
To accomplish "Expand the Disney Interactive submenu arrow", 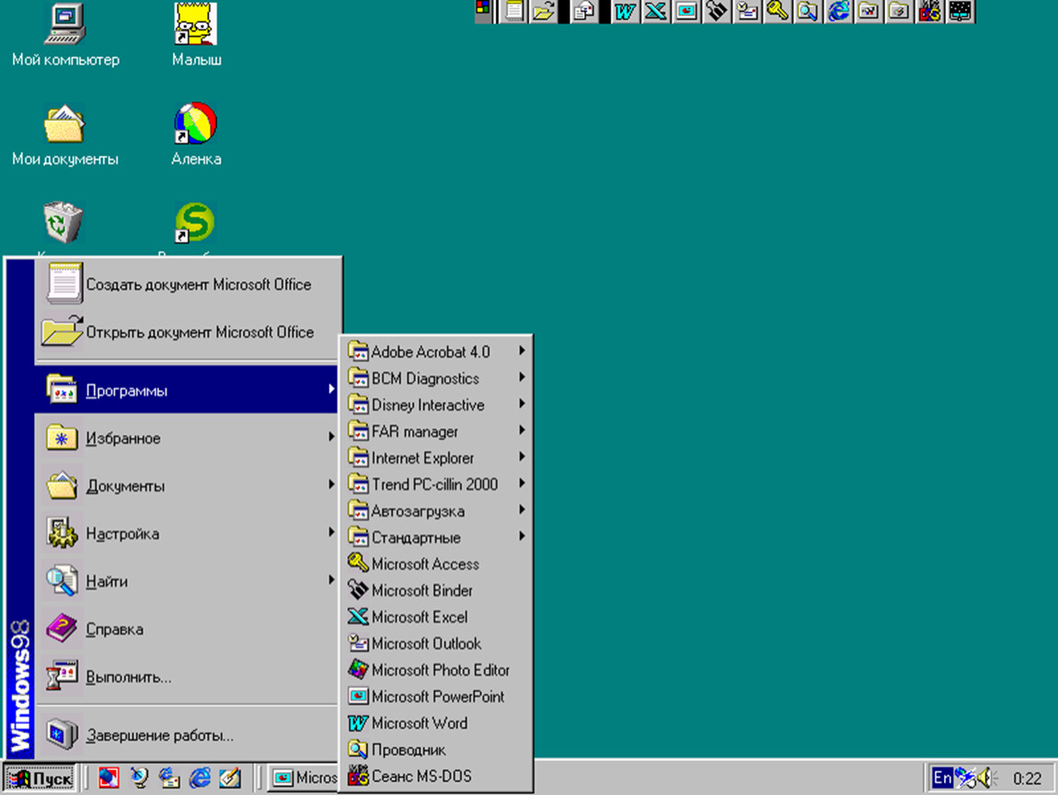I will click(522, 404).
